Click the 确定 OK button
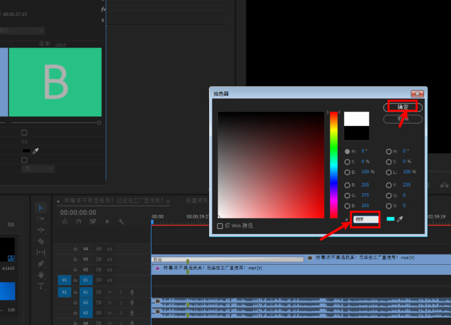Screen dimensions: 451x325 coord(403,107)
